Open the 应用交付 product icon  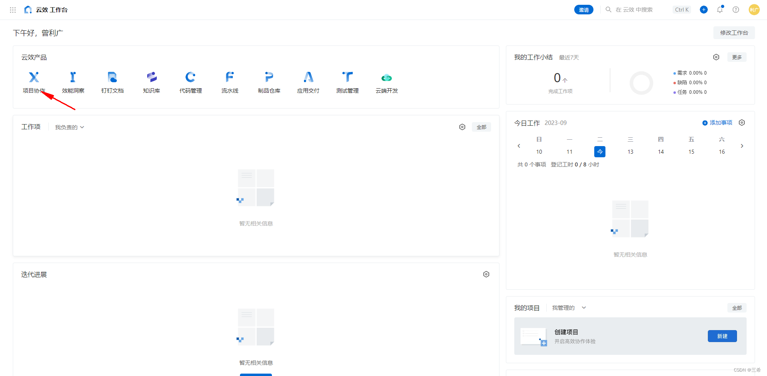tap(308, 77)
